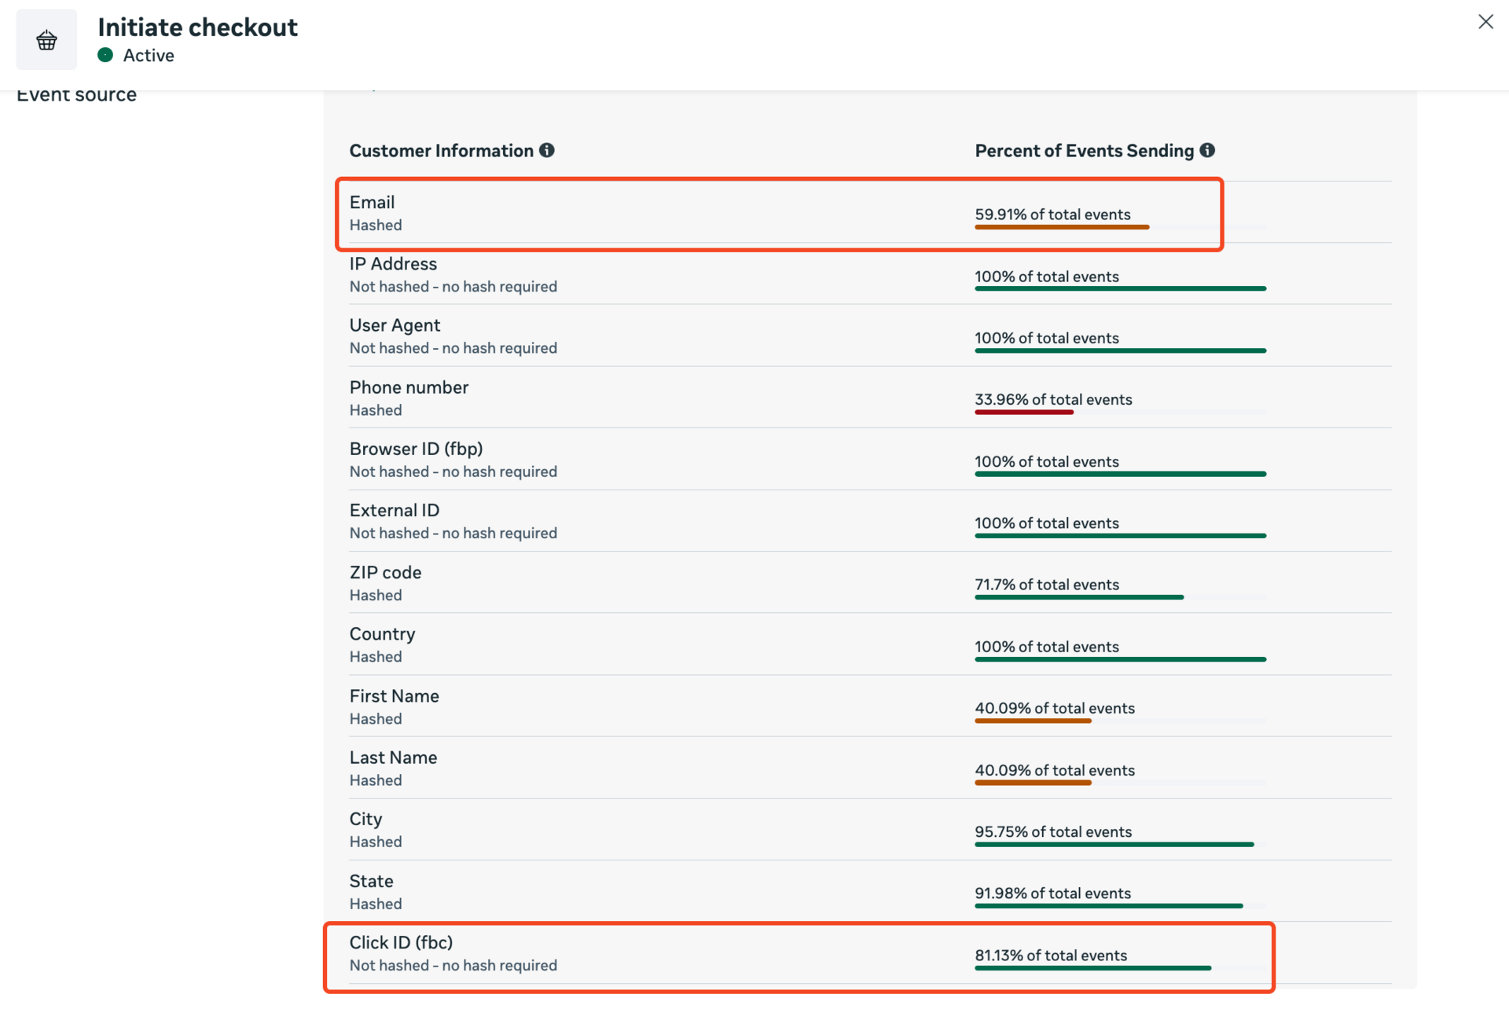Screen dimensions: 1509x1020
Task: Click the Event source section heading
Action: [x=76, y=95]
